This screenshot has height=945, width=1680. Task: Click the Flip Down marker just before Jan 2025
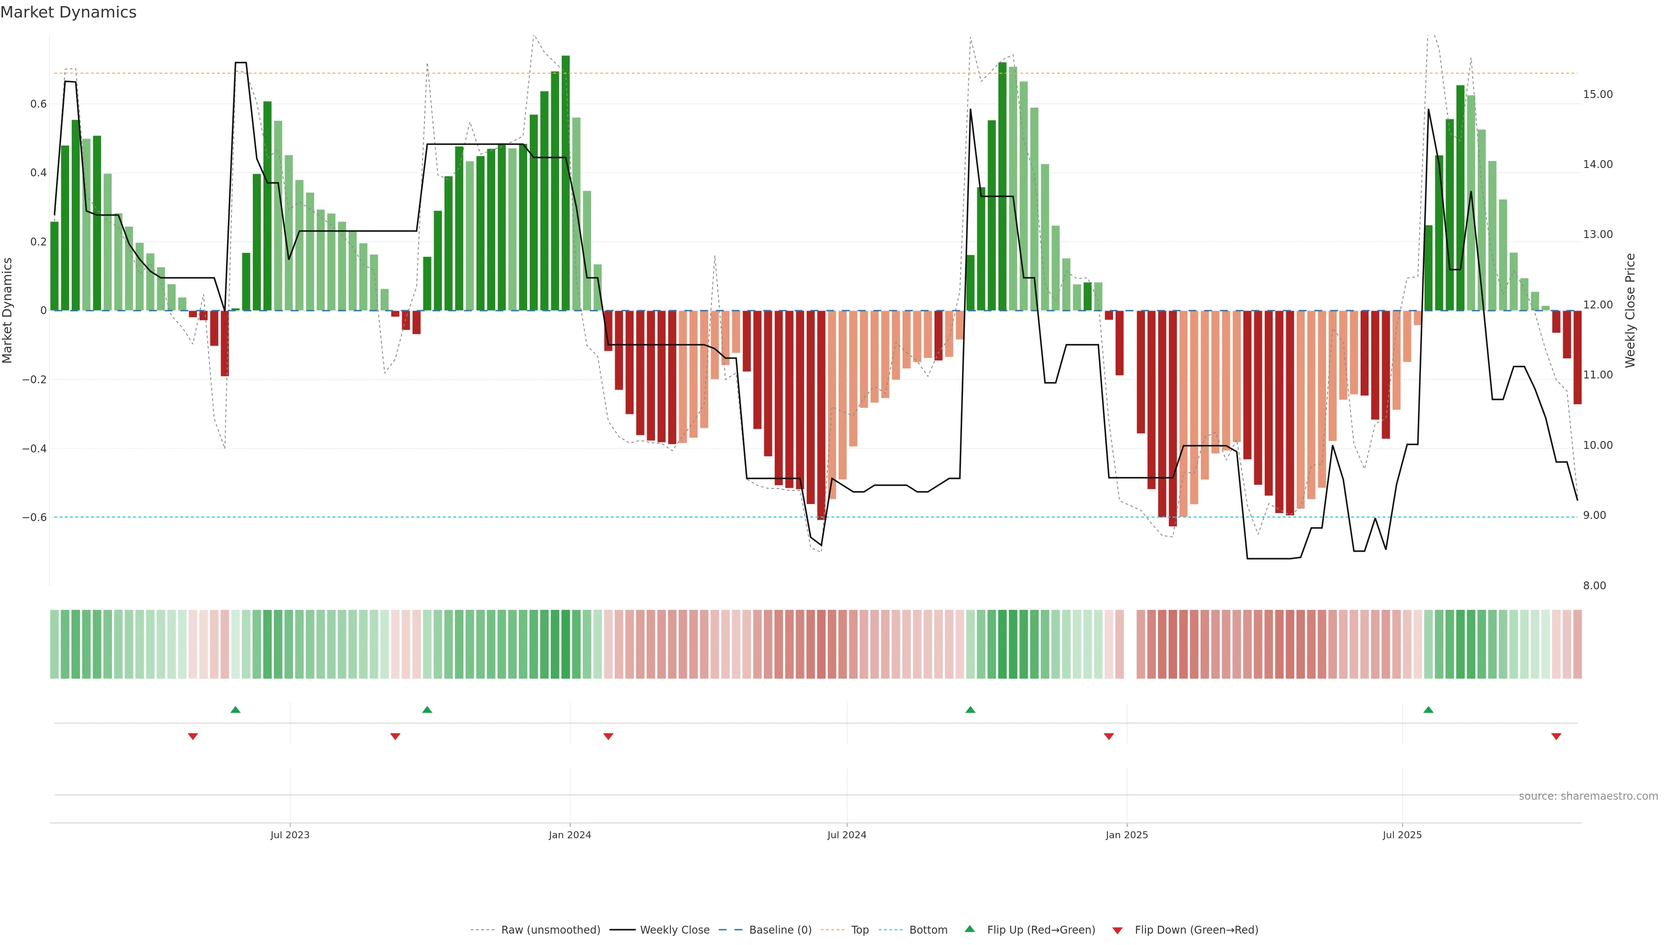[1109, 736]
